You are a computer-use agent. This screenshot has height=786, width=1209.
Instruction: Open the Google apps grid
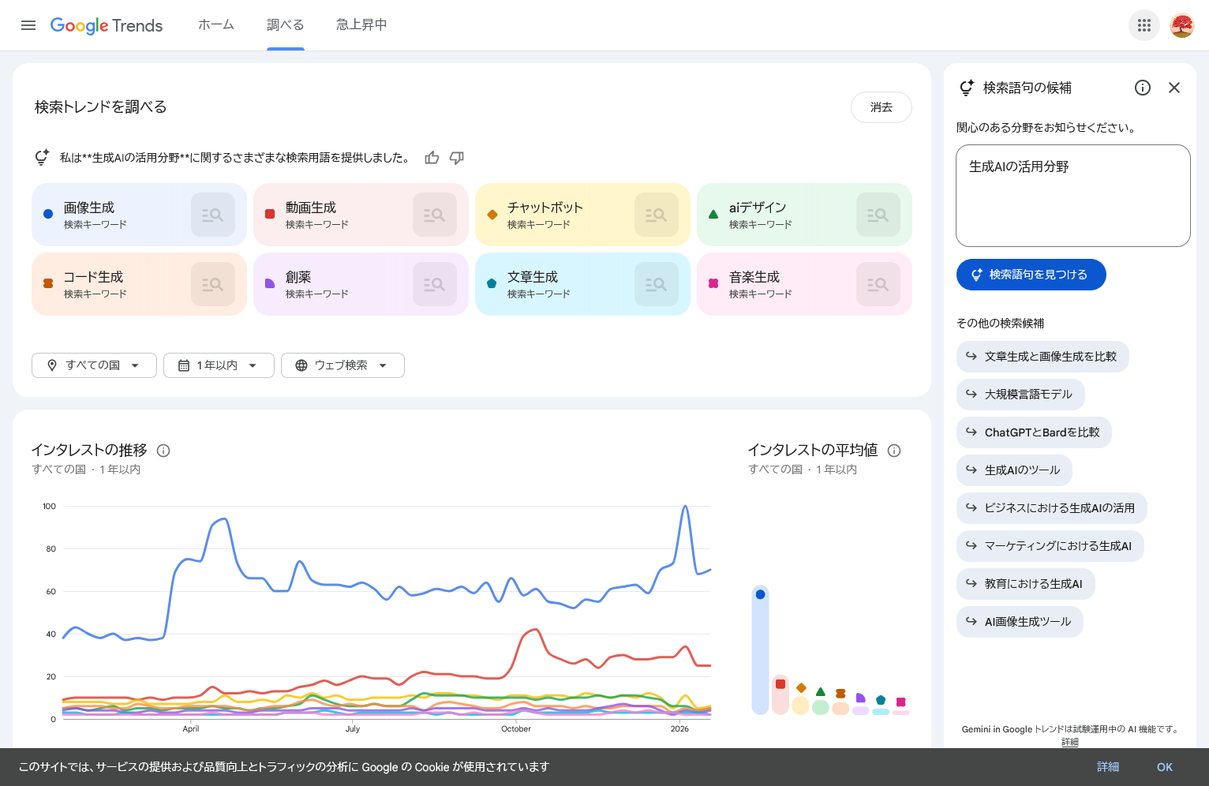coord(1143,25)
